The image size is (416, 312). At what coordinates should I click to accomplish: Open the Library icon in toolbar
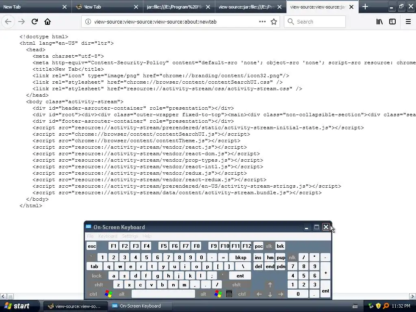[379, 22]
